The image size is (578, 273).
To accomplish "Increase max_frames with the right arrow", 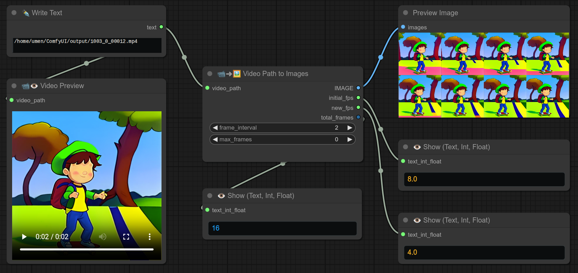I will click(x=350, y=140).
